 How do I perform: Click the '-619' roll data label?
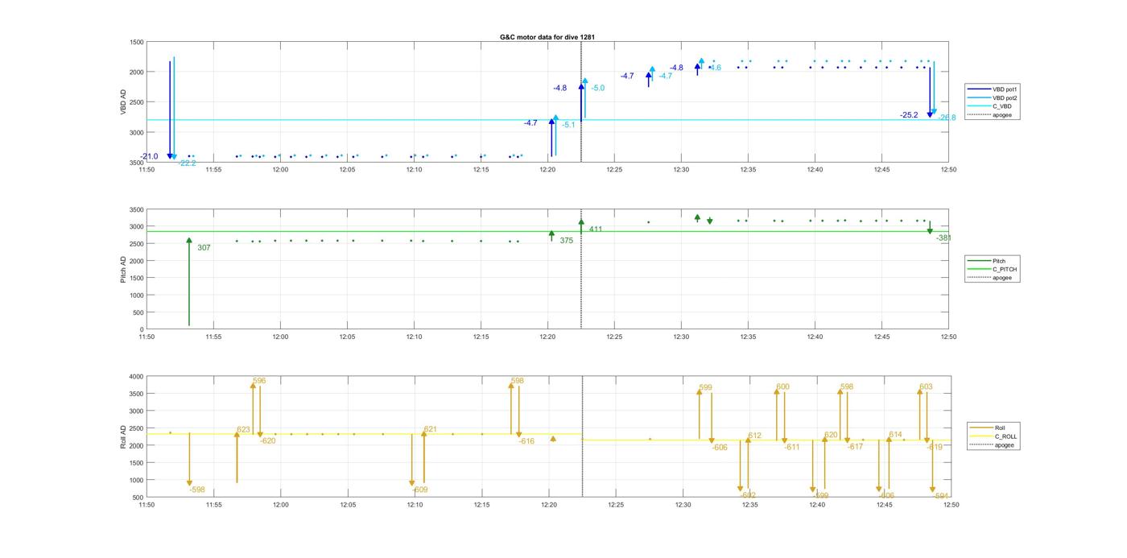[935, 447]
